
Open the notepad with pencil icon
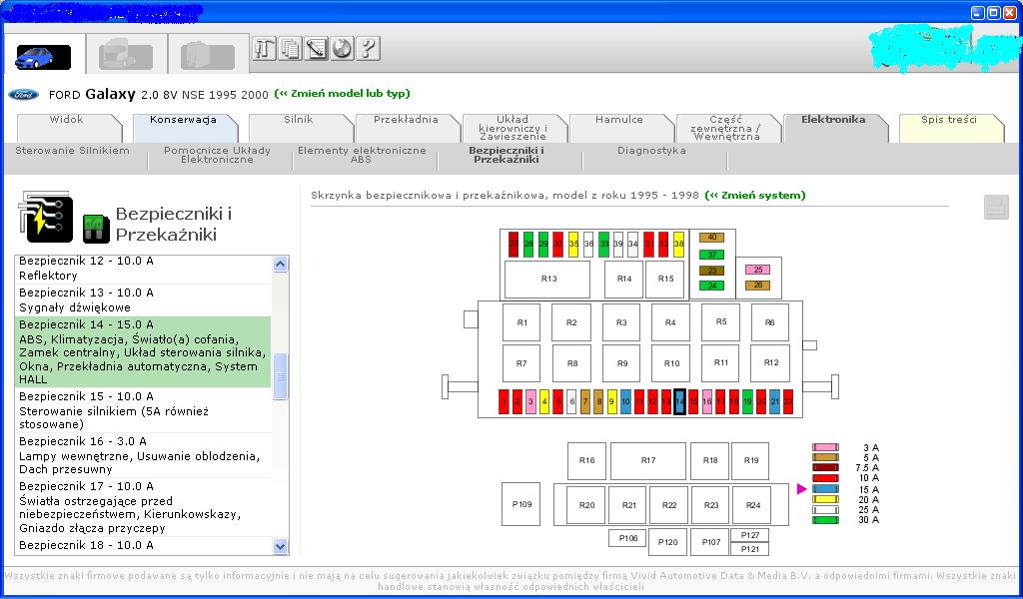point(317,48)
